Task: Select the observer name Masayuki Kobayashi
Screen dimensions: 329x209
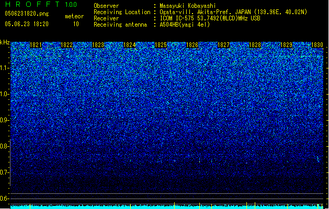Action: click(188, 6)
